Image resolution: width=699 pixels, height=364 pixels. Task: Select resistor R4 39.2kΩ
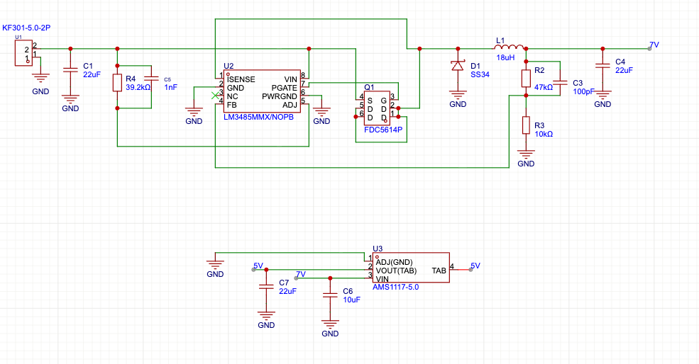tap(117, 83)
